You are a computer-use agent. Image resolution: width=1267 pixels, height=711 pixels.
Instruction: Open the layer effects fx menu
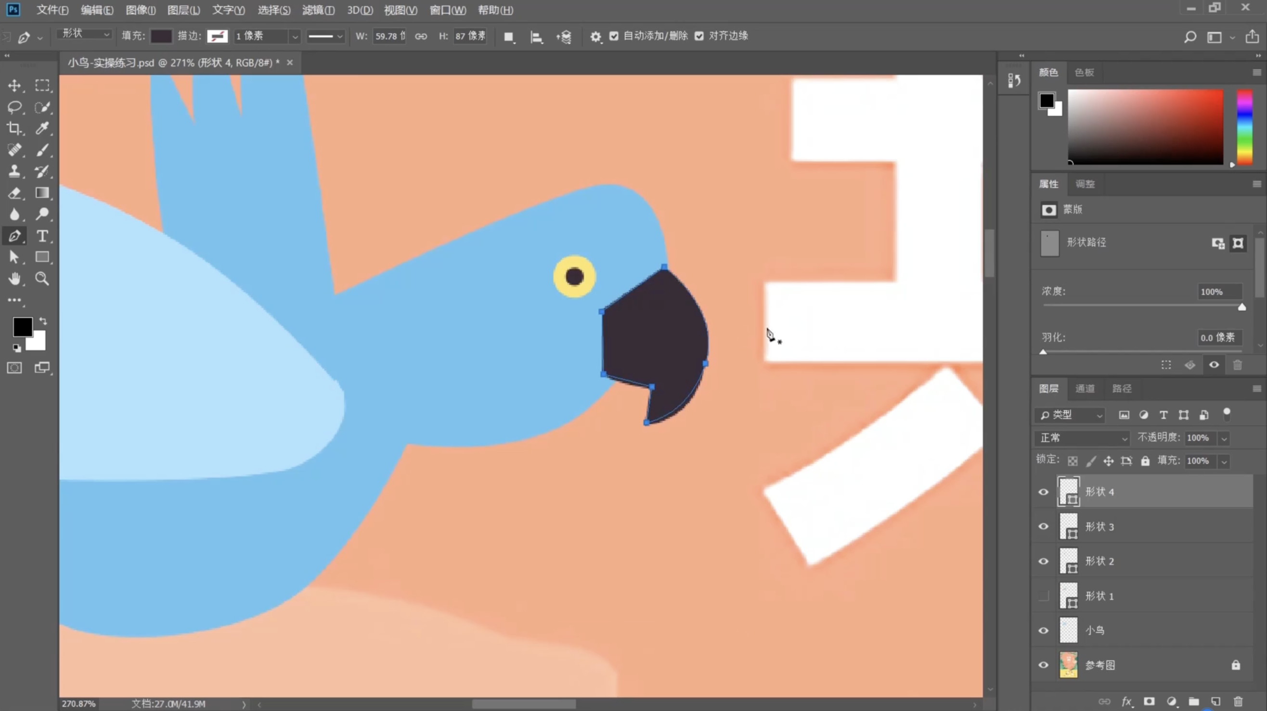click(x=1126, y=701)
